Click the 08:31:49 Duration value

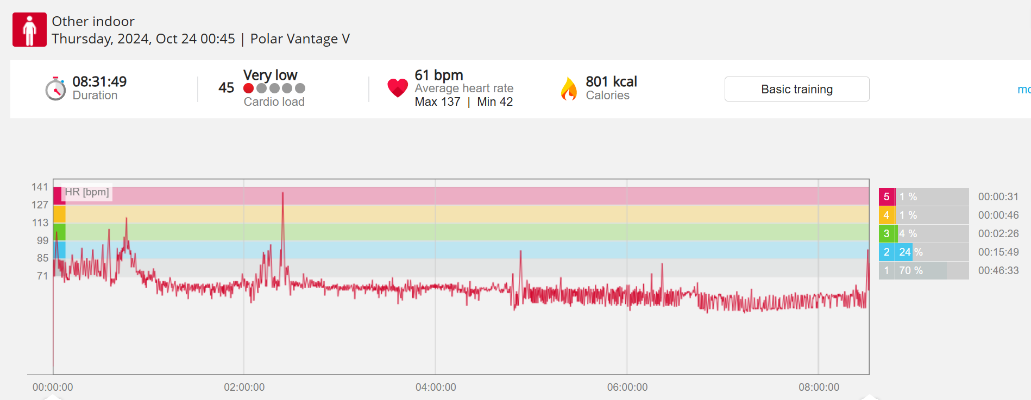tap(99, 81)
